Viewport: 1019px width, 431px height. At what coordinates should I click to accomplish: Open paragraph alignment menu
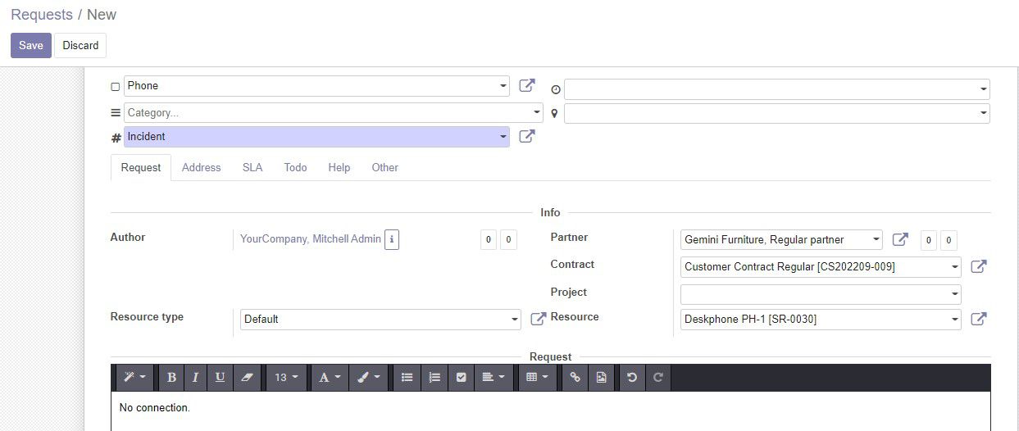click(493, 377)
